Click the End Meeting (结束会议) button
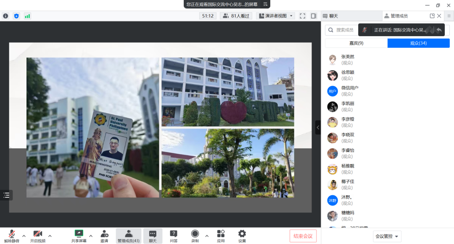This screenshot has width=454, height=244. click(x=303, y=236)
